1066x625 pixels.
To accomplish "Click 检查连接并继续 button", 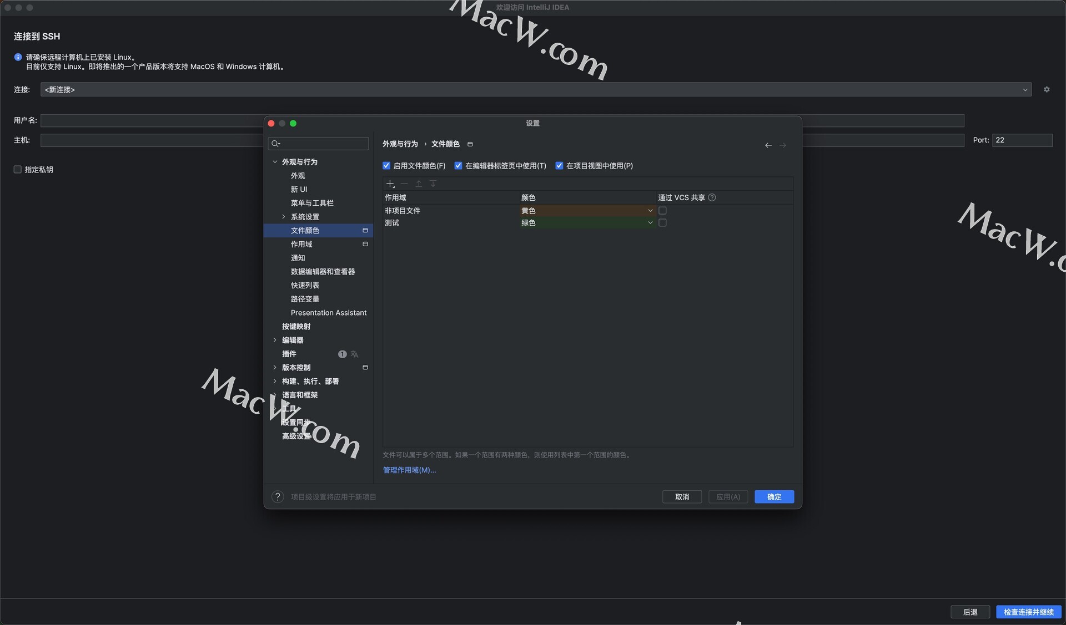I will click(1028, 612).
